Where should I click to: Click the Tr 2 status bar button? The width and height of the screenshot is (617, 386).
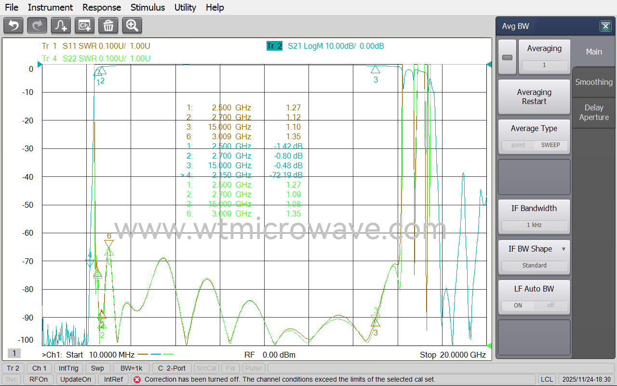pyautogui.click(x=13, y=368)
